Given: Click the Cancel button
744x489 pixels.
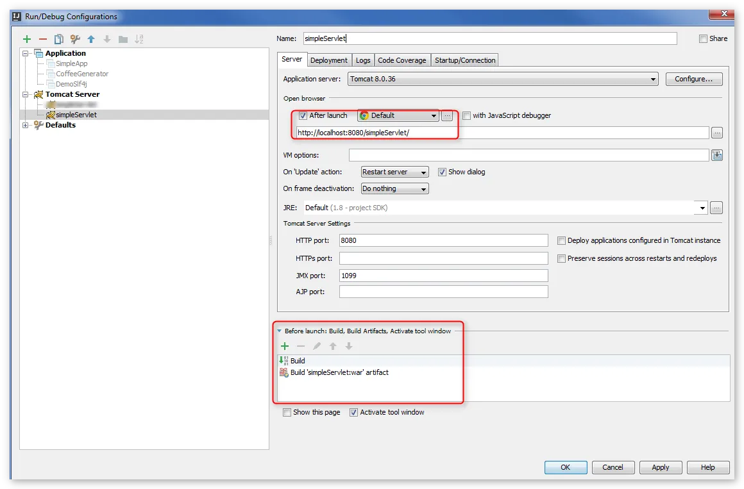Looking at the screenshot, I should point(613,468).
